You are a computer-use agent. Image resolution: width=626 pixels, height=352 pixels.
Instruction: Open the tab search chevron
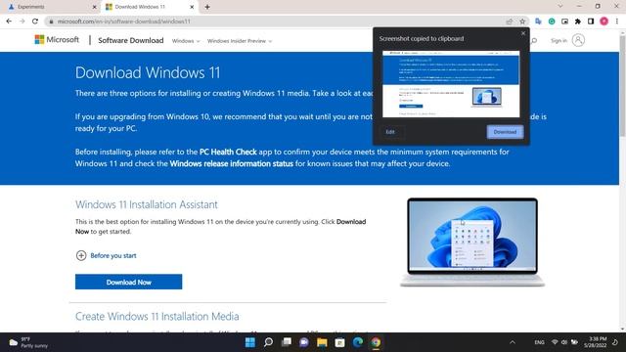click(x=560, y=7)
